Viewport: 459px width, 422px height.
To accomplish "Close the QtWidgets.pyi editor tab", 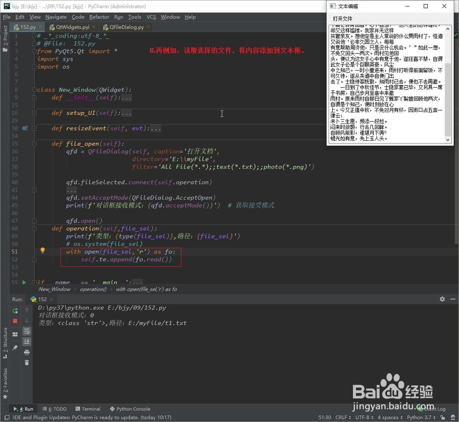I will pyautogui.click(x=94, y=27).
